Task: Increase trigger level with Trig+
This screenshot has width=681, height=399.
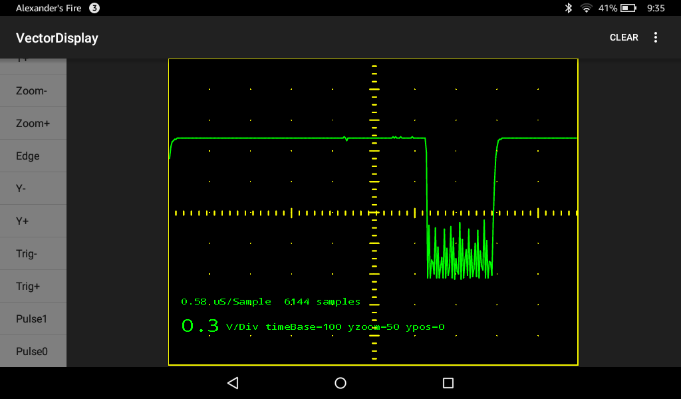Action: coord(33,285)
